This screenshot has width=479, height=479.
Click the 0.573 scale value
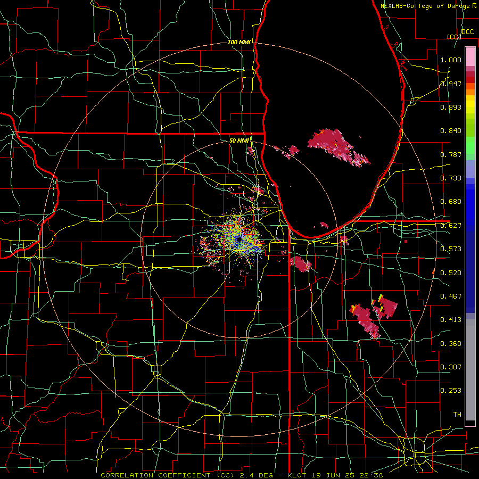[451, 249]
